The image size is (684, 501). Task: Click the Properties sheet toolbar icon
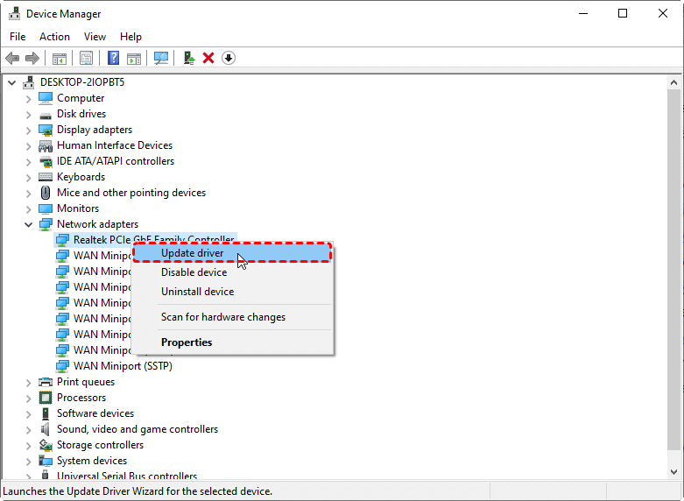pyautogui.click(x=86, y=58)
